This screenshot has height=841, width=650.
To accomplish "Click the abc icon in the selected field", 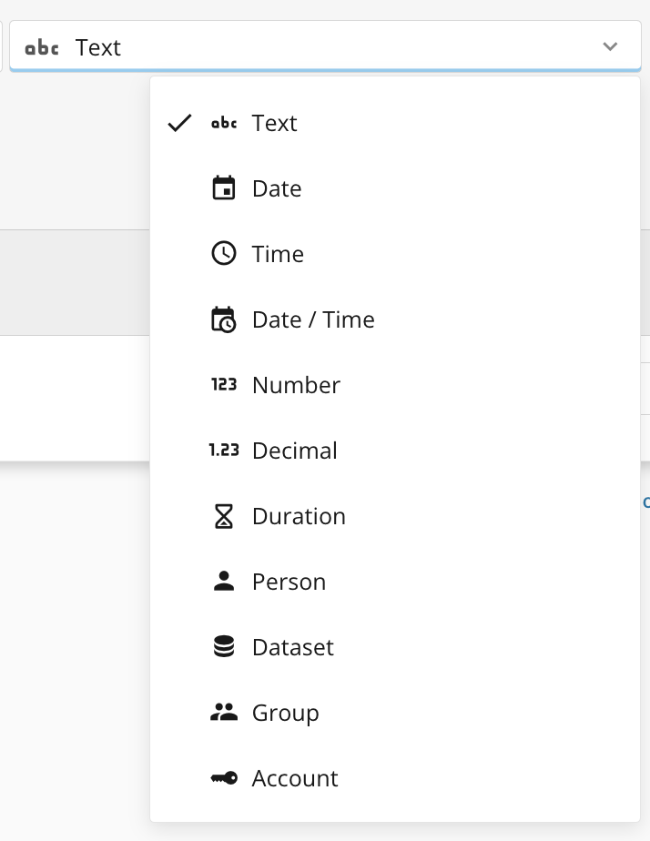I will [x=42, y=47].
